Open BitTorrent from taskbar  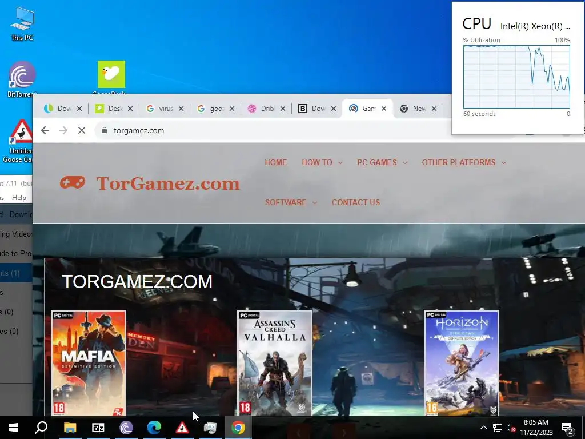click(126, 428)
